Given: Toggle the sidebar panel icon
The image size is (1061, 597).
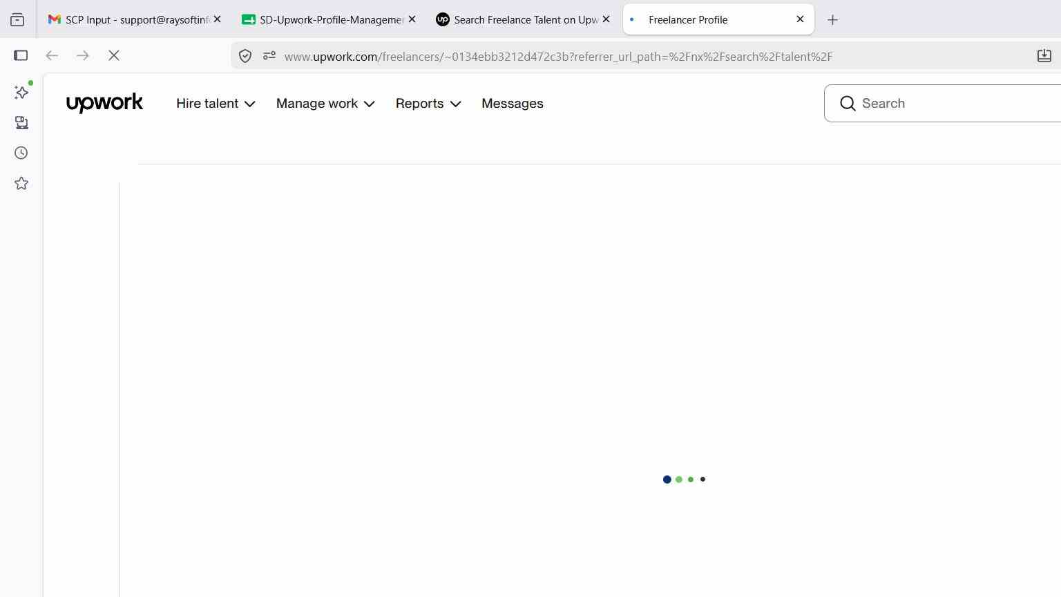Looking at the screenshot, I should coord(21,56).
